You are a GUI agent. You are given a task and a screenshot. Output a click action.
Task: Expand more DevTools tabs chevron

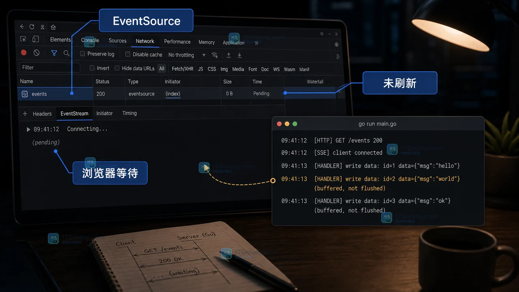point(257,43)
